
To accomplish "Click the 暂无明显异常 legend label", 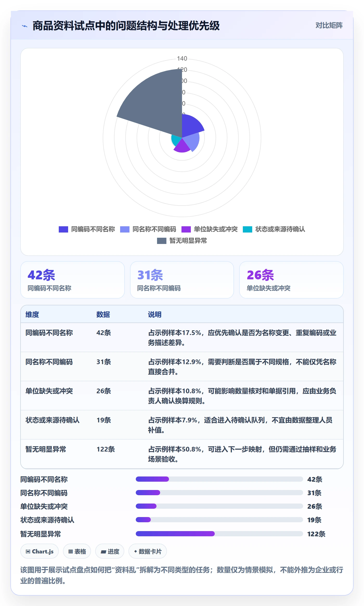I will pyautogui.click(x=188, y=241).
